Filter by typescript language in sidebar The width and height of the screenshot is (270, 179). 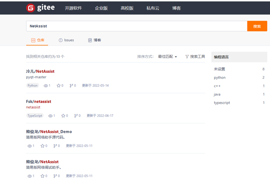(x=239, y=103)
